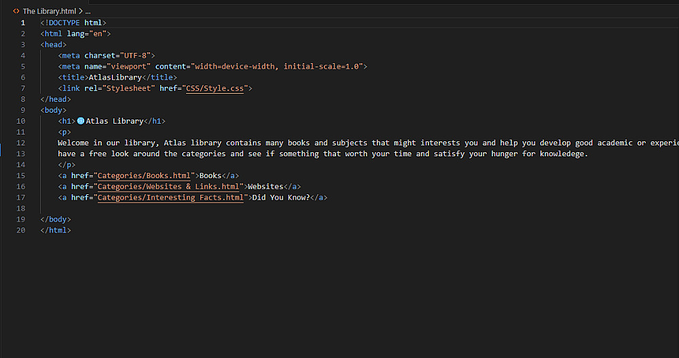The height and width of the screenshot is (358, 679).
Task: Click the breadcrumb chevron separator arrow
Action: [x=80, y=11]
